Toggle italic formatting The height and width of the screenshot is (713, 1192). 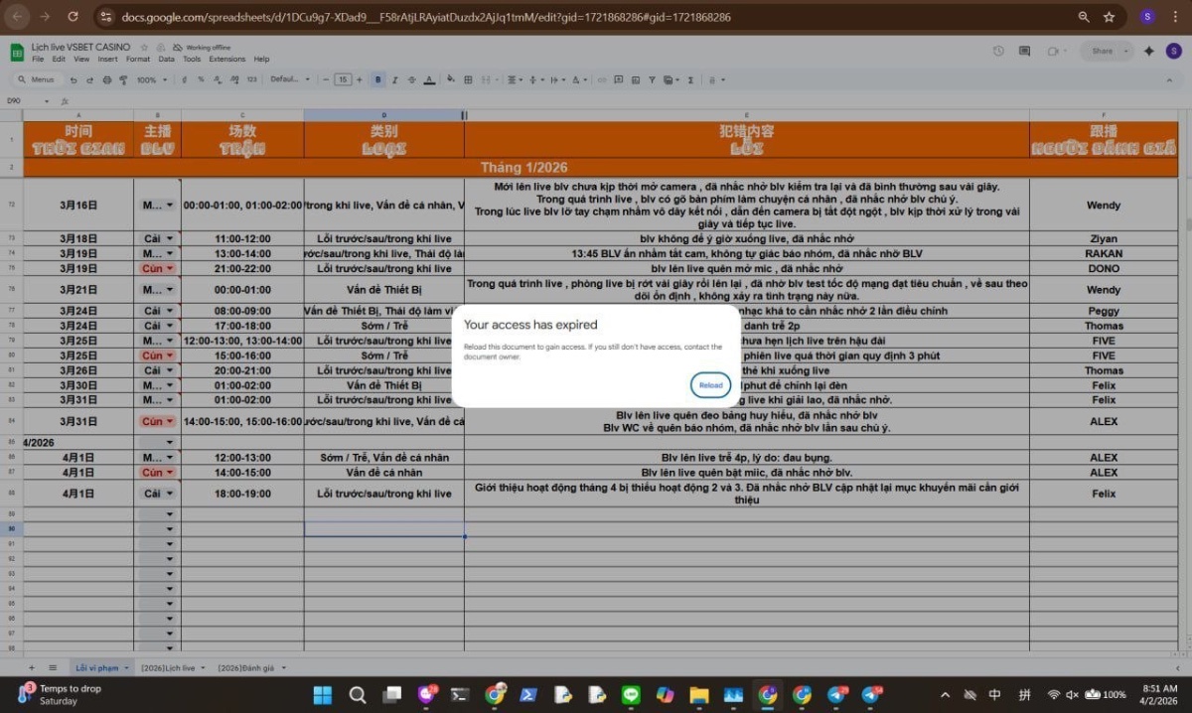point(394,79)
